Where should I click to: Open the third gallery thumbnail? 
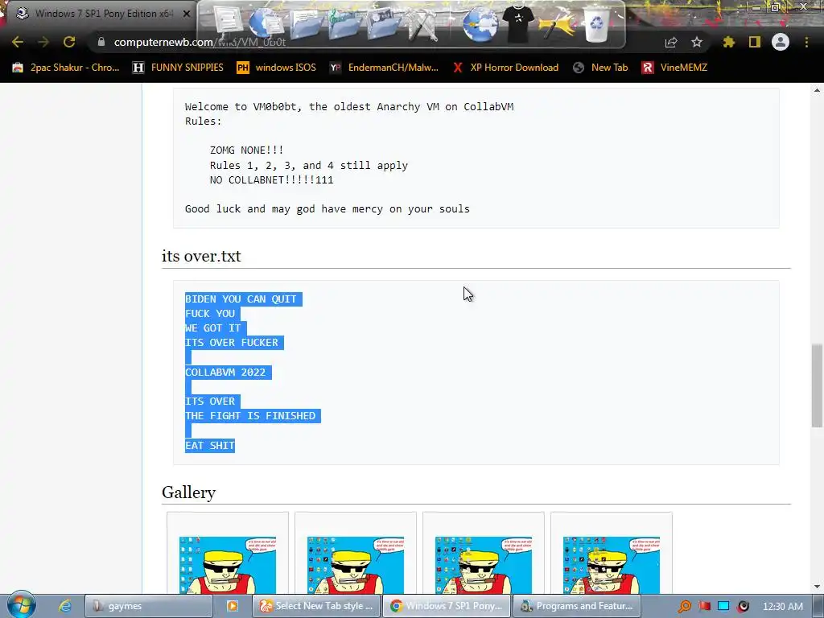484,565
